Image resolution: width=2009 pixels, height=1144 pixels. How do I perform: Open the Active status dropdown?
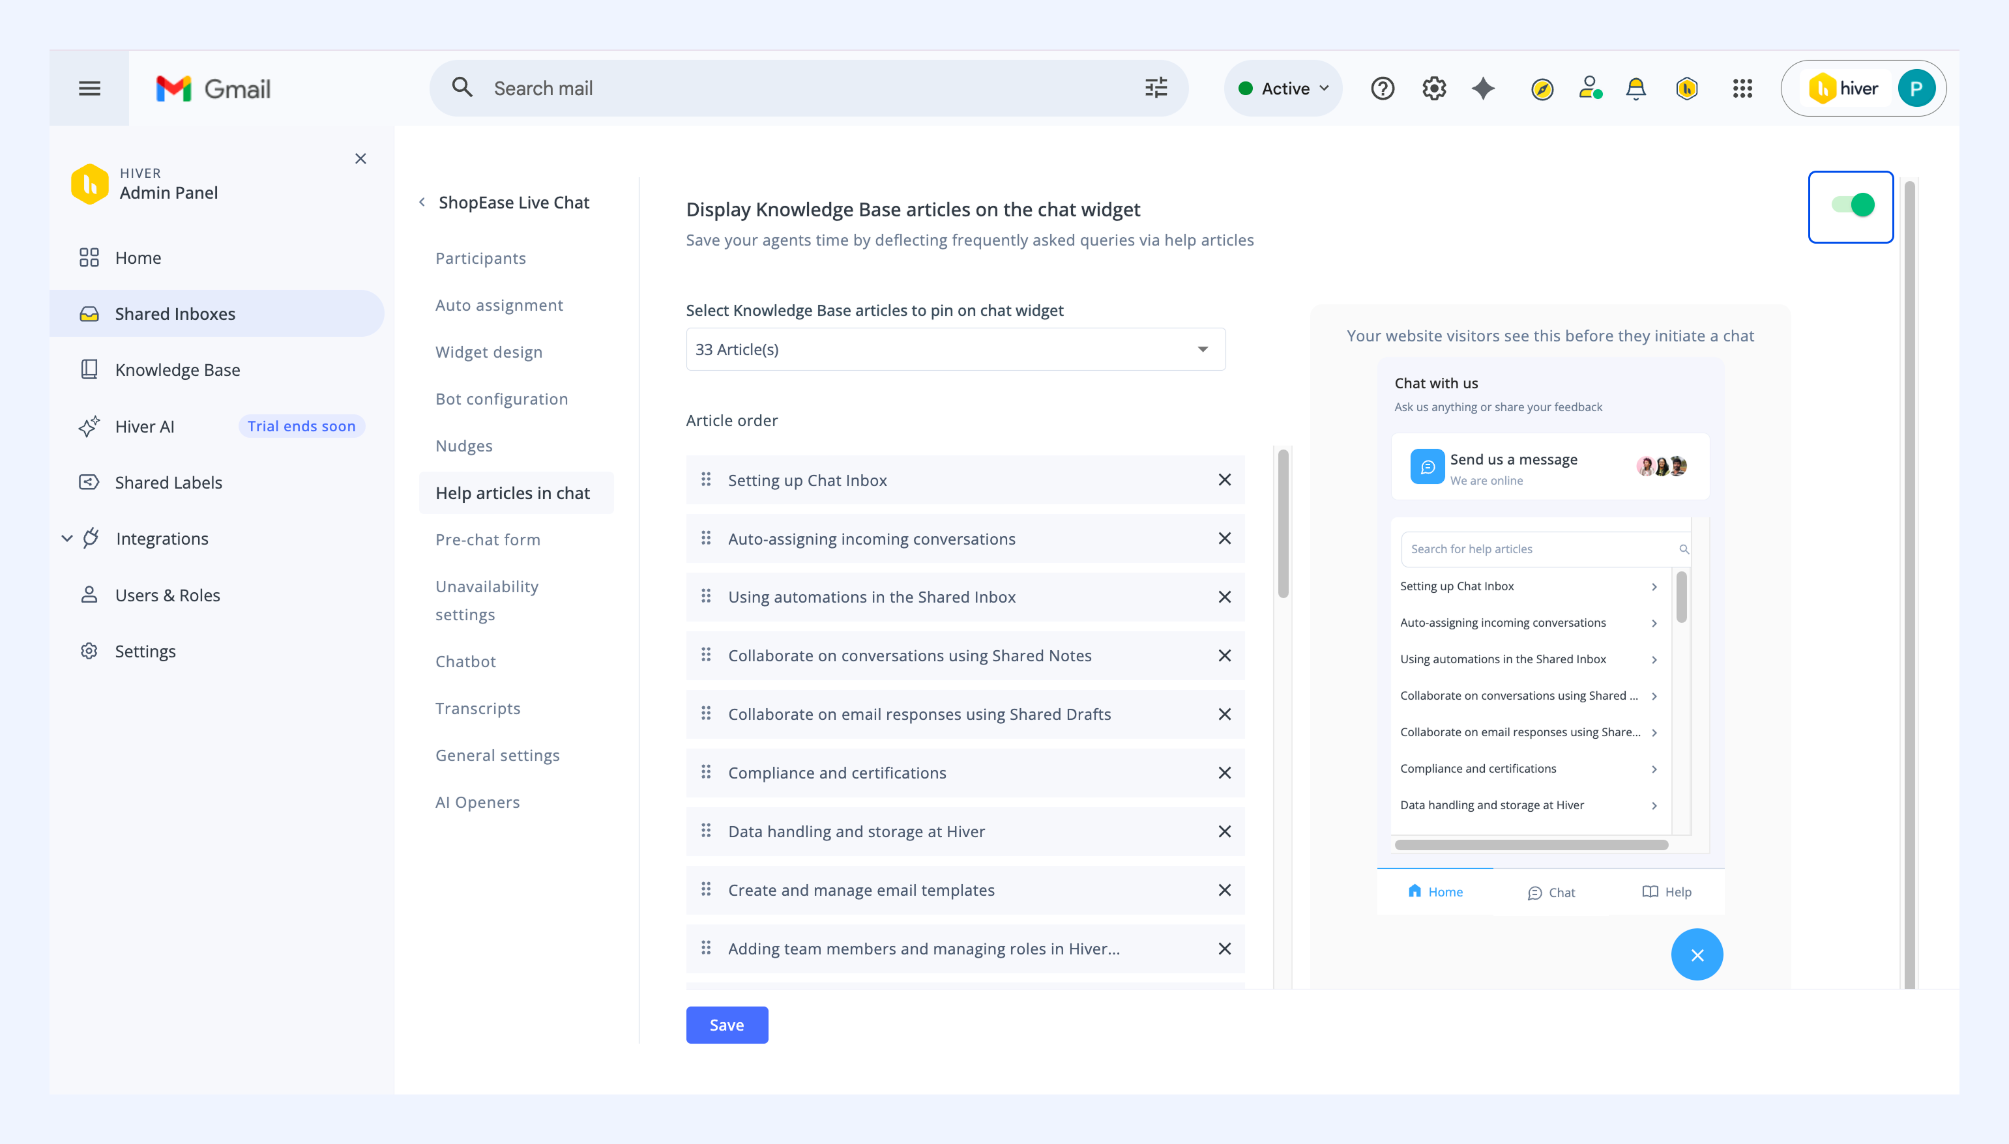(x=1283, y=89)
